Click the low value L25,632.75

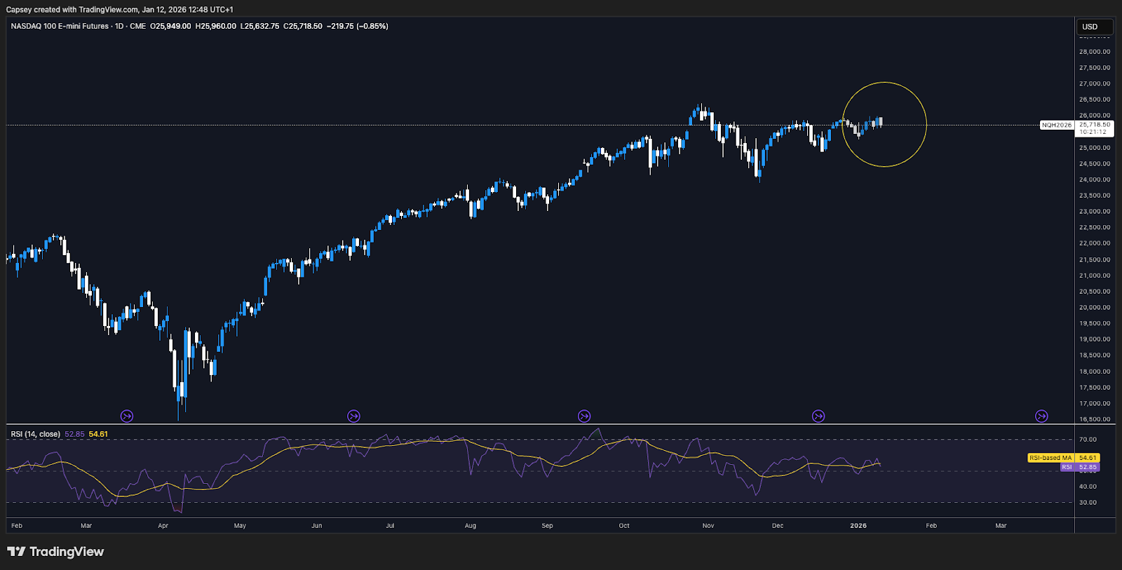click(259, 26)
